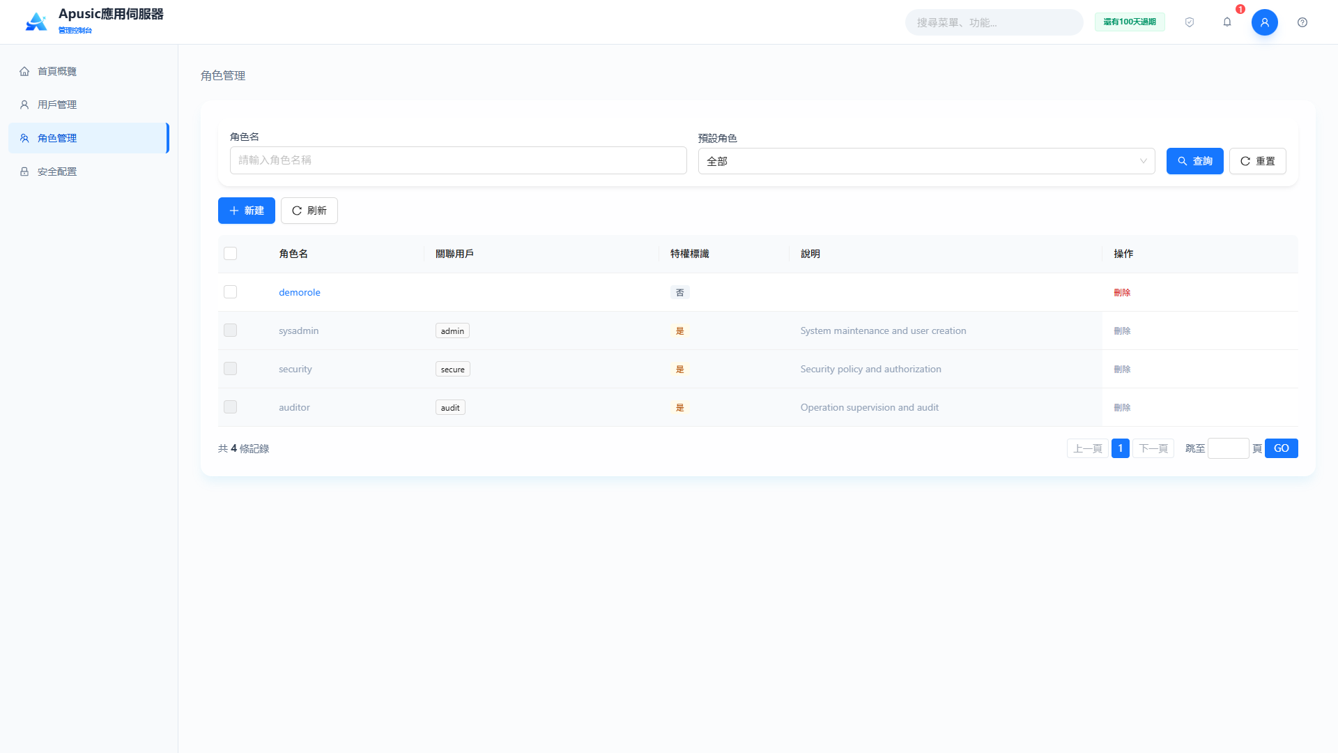1338x753 pixels.
Task: Open the security shield icon in header
Action: tap(1190, 22)
